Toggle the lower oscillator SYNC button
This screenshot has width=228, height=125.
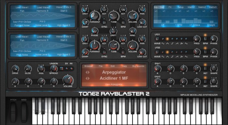pyautogui.click(x=104, y=52)
